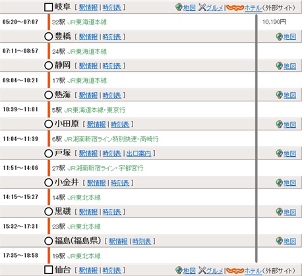304x276 pixels.
Task: Open the ホテル link in 岐阜 row
Action: click(x=253, y=8)
